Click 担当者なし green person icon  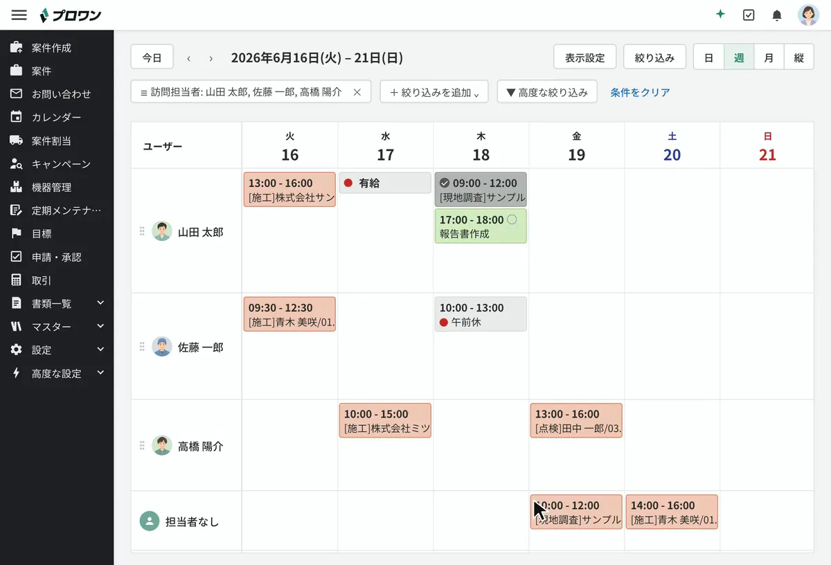[x=150, y=521]
